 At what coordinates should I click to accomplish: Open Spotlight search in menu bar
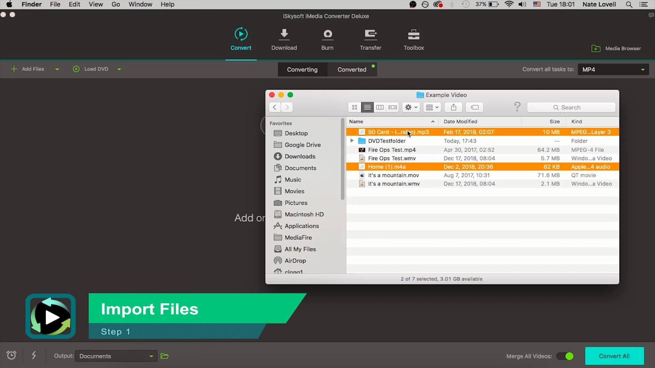[x=629, y=4]
